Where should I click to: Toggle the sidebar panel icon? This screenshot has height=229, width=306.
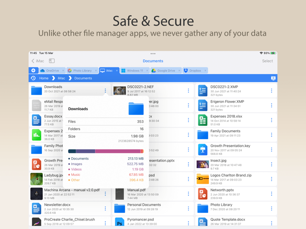[x=52, y=61]
